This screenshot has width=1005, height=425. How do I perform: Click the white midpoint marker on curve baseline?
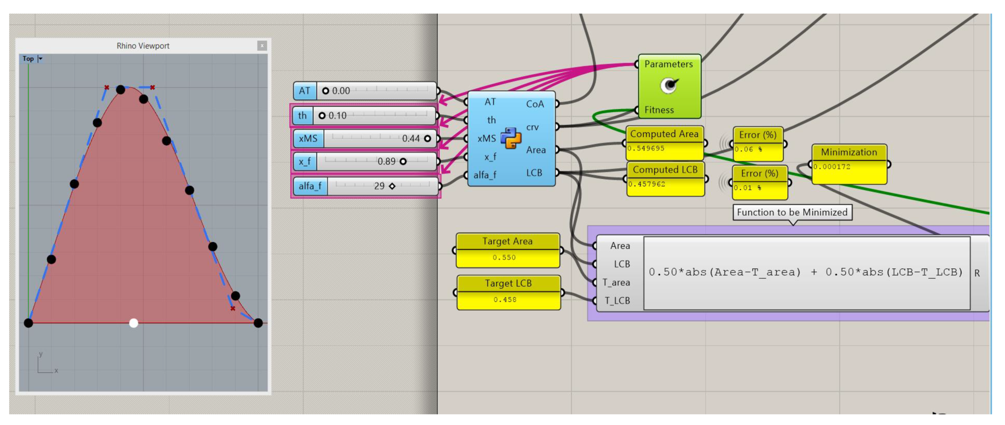tap(133, 323)
